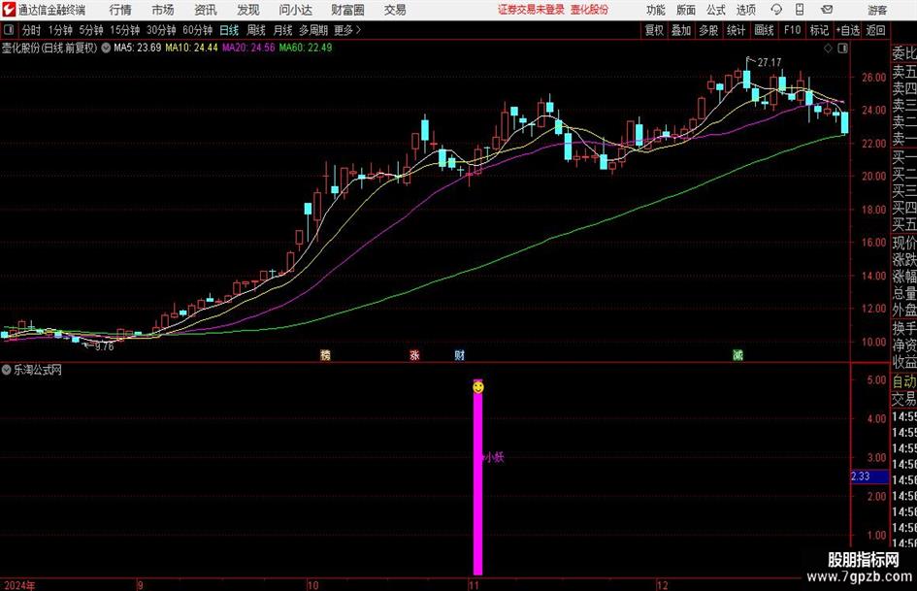
Task: Add stock with +自选 button
Action: click(847, 30)
